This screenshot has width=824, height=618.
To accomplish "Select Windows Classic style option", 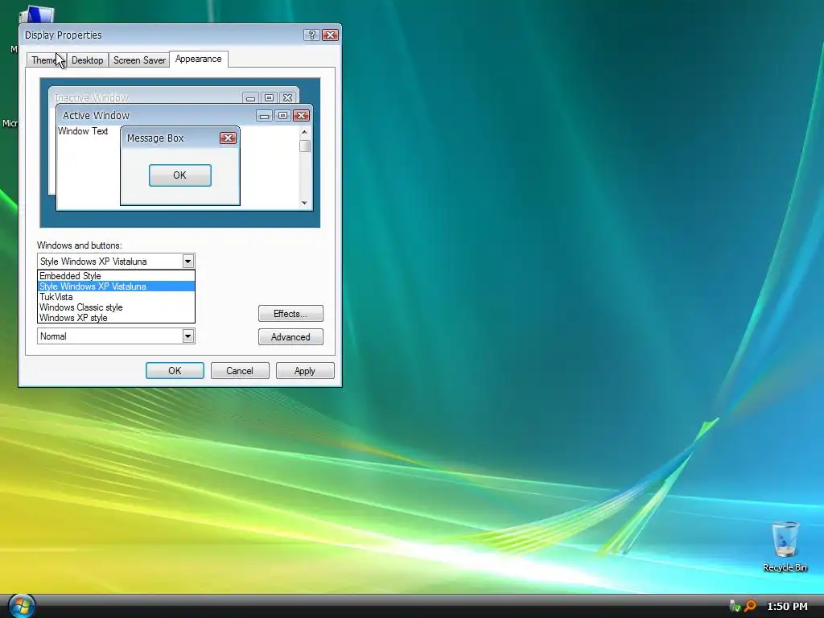I will coord(116,307).
